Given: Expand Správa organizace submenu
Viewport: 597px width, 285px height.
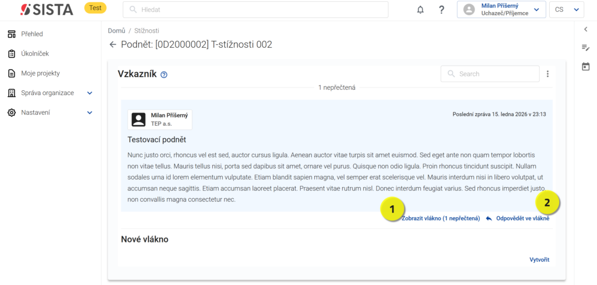Looking at the screenshot, I should pos(90,93).
